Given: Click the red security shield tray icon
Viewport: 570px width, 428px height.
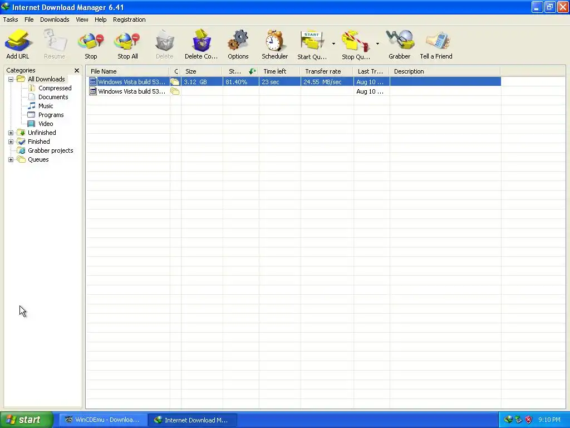Looking at the screenshot, I should (529, 420).
